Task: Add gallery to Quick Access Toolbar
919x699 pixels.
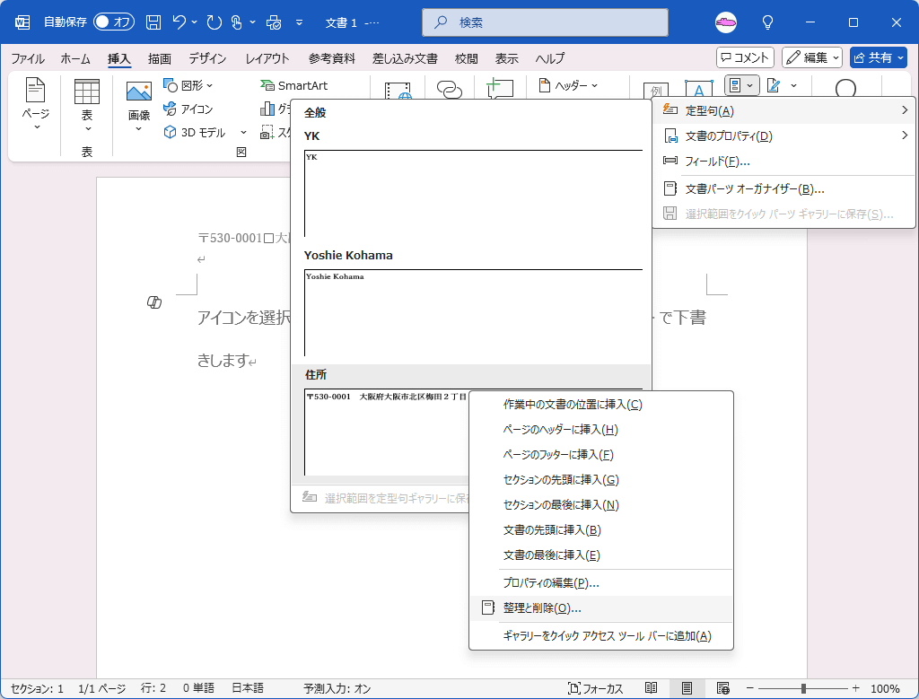Action: pos(601,635)
